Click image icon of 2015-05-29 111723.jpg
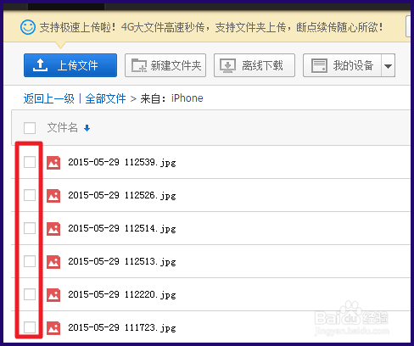The height and width of the screenshot is (346, 414). (53, 328)
